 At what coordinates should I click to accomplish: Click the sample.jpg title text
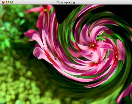coord(68,2)
